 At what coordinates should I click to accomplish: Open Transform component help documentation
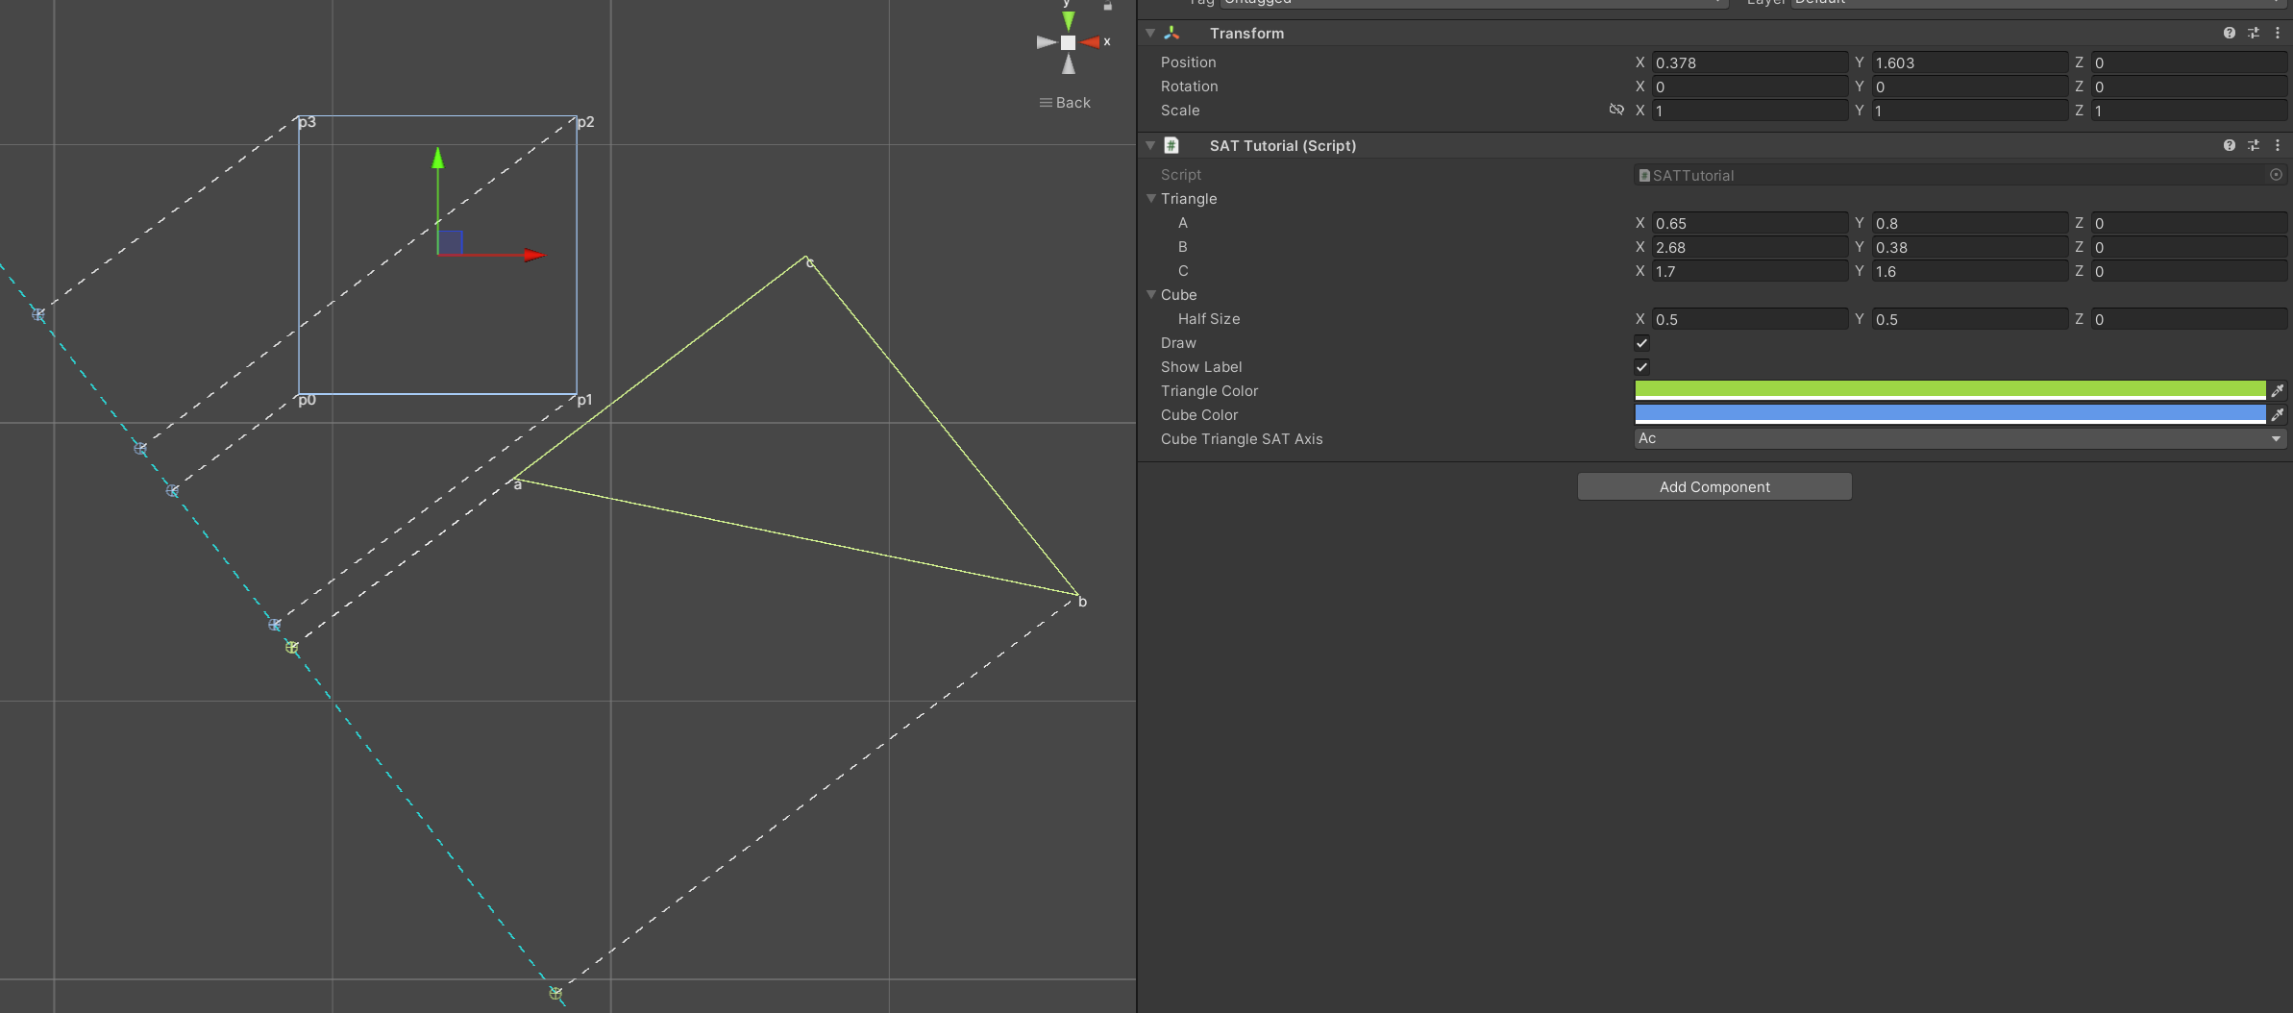pos(2229,33)
